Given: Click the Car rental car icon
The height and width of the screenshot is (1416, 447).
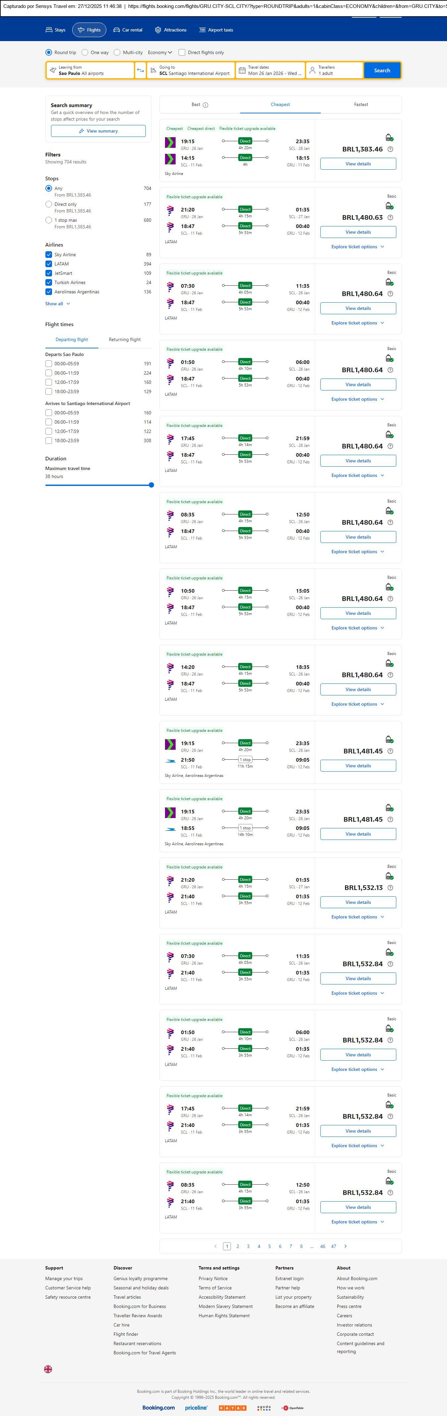Looking at the screenshot, I should pos(117,30).
